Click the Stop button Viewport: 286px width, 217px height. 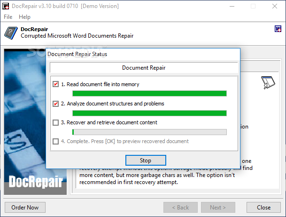point(146,161)
